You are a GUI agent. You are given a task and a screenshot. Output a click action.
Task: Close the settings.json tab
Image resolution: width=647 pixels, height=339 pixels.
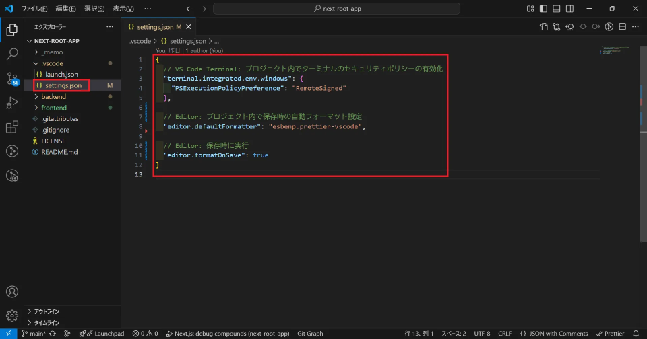coord(189,27)
